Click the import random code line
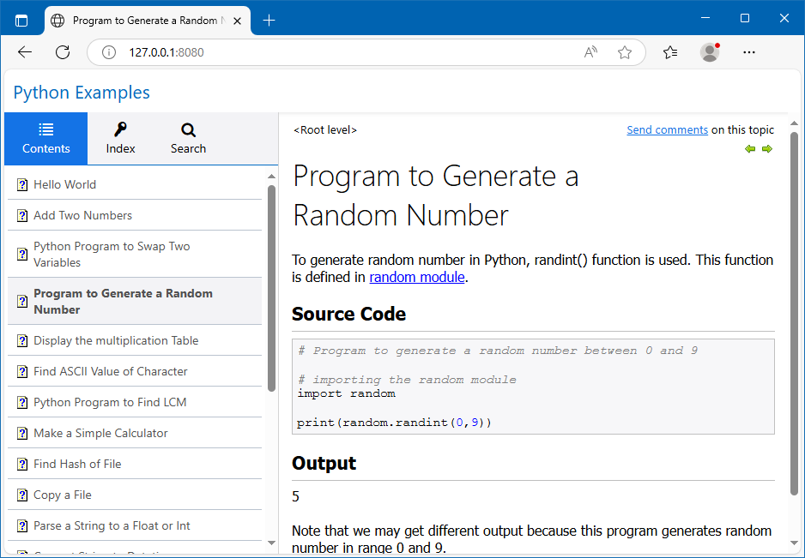Viewport: 805px width, 558px height. coord(347,394)
